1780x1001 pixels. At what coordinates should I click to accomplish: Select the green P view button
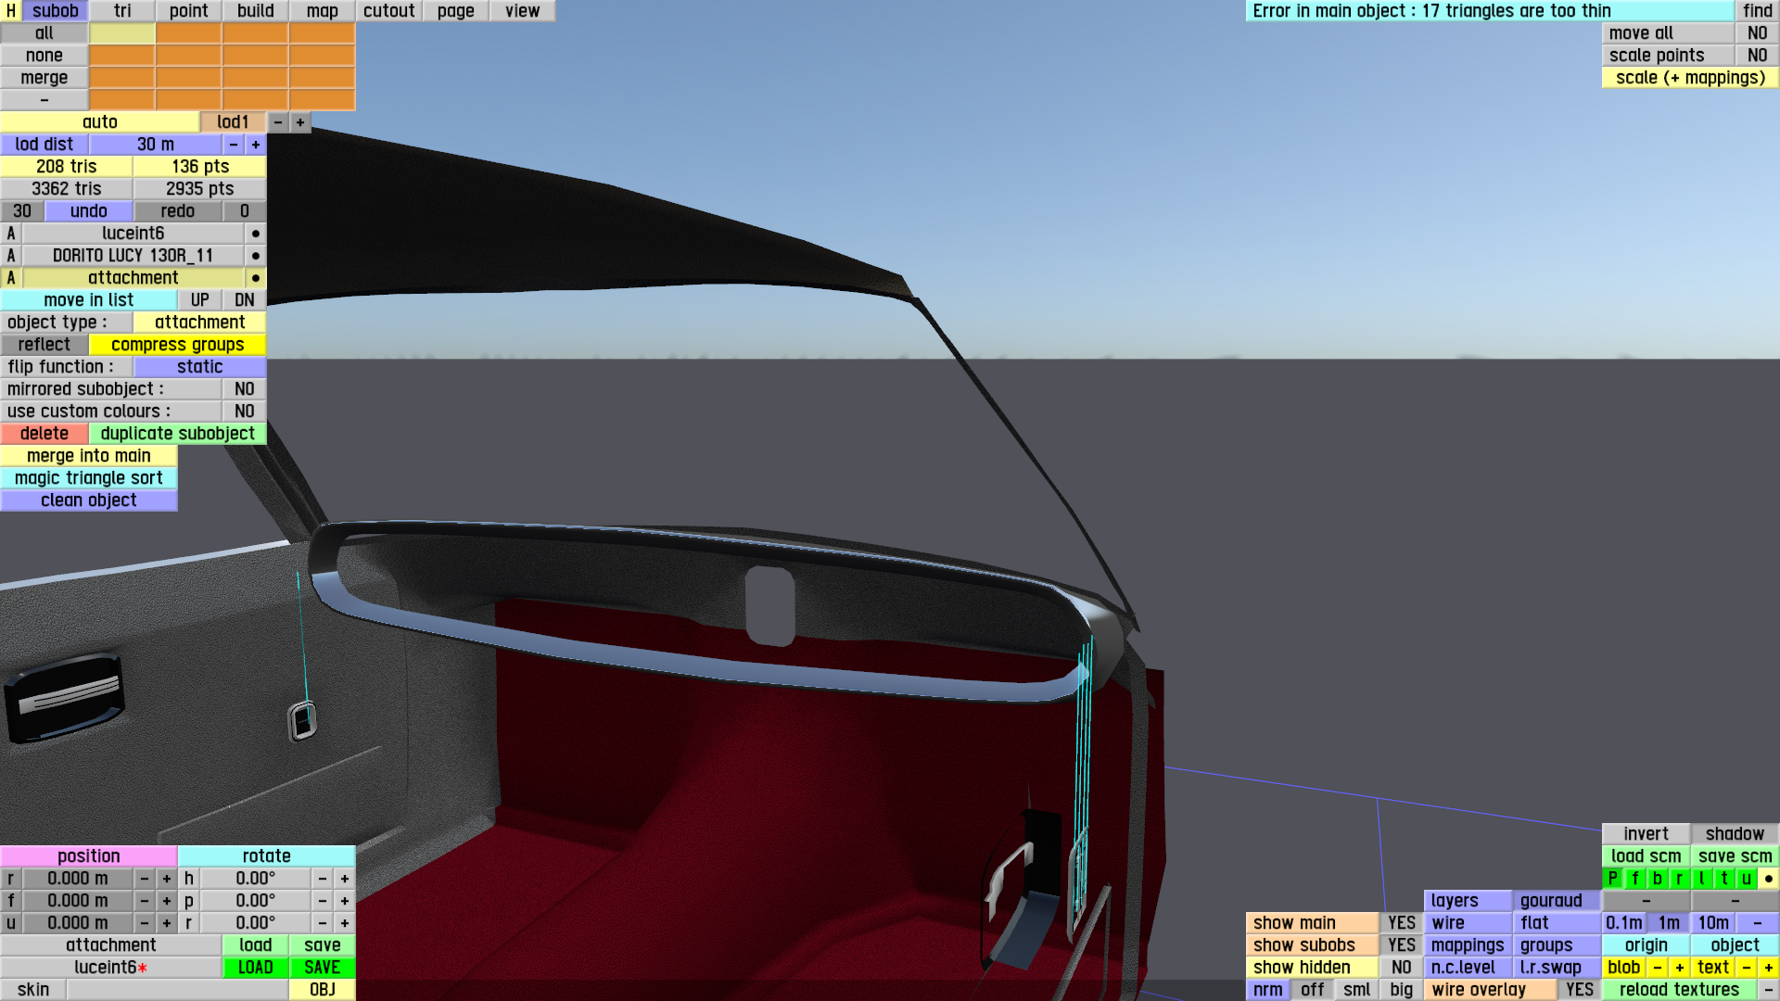click(1612, 879)
